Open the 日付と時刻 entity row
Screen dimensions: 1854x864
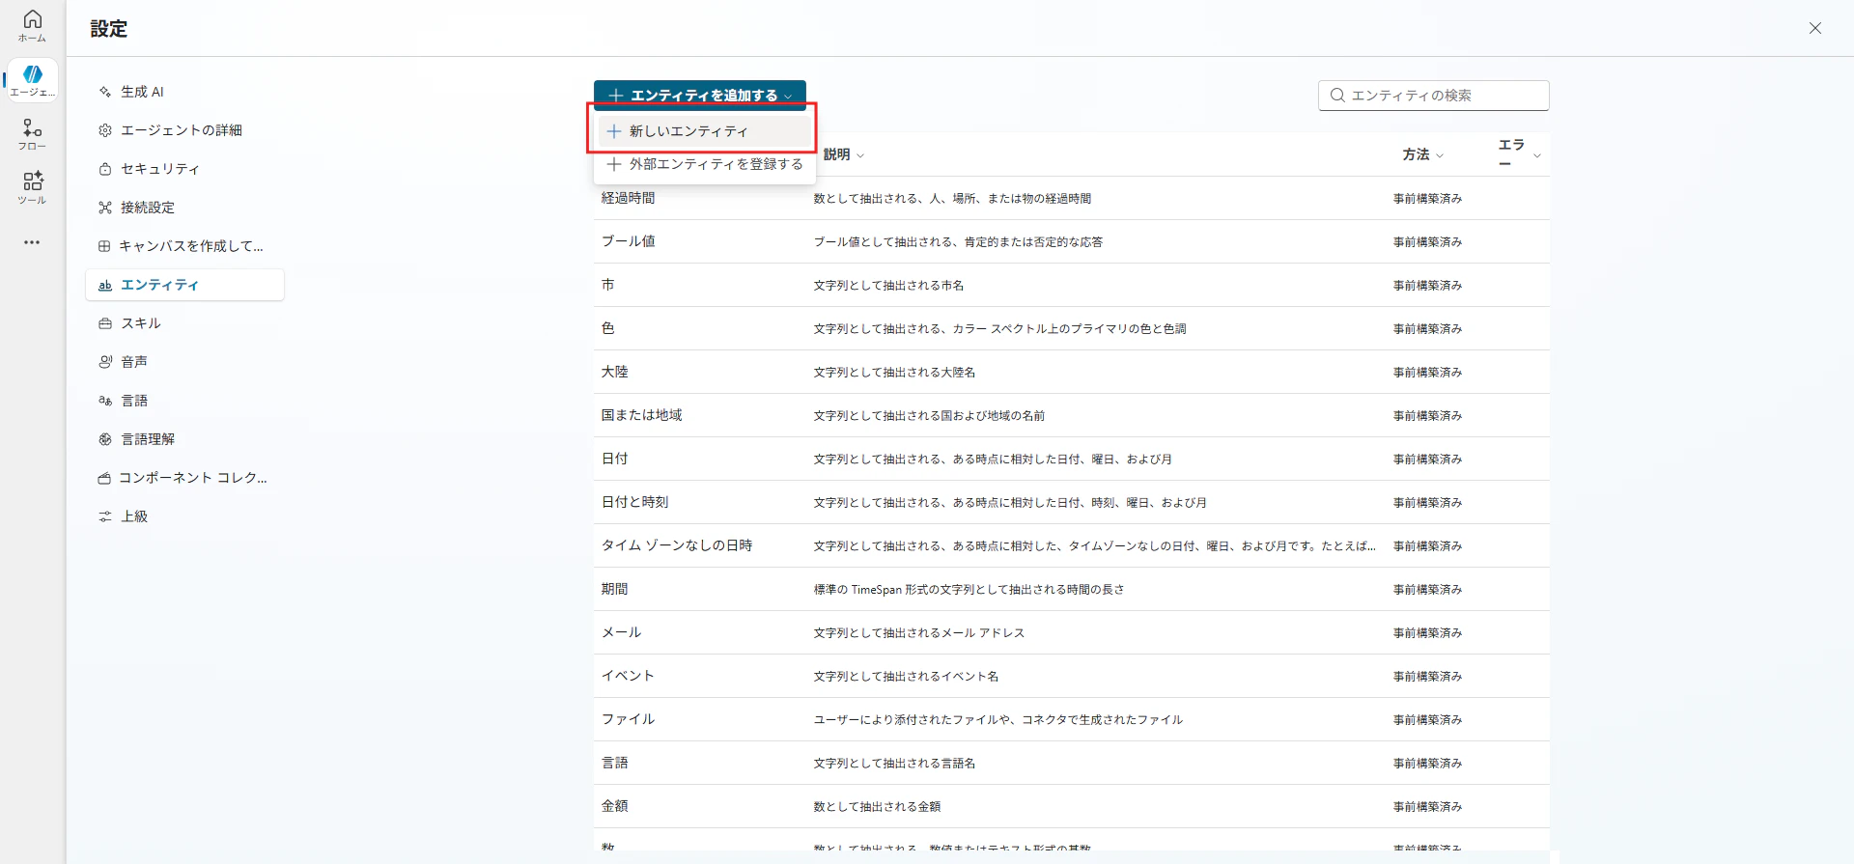point(1072,502)
